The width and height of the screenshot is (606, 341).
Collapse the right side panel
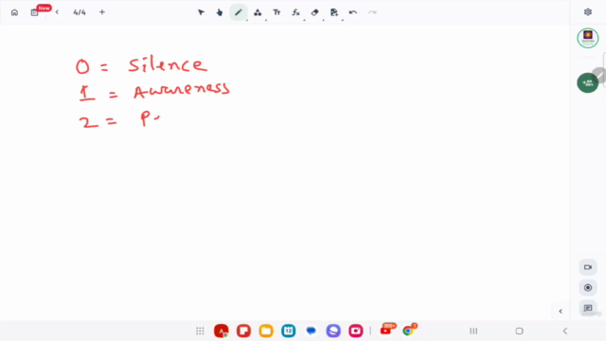[561, 312]
